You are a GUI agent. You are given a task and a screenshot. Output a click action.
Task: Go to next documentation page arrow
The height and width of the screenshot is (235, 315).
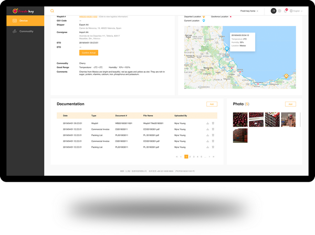pyautogui.click(x=209, y=156)
